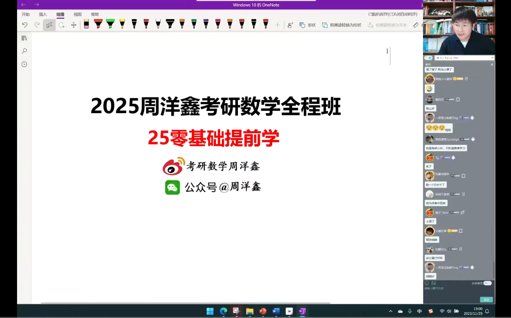Go back with the left arrow
Viewport: 511px width, 318px height.
click(23, 5)
